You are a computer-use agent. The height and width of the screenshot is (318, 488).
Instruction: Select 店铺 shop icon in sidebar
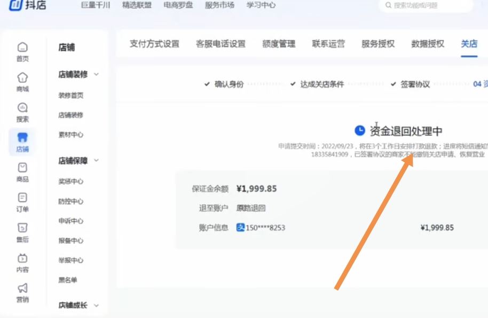click(22, 137)
